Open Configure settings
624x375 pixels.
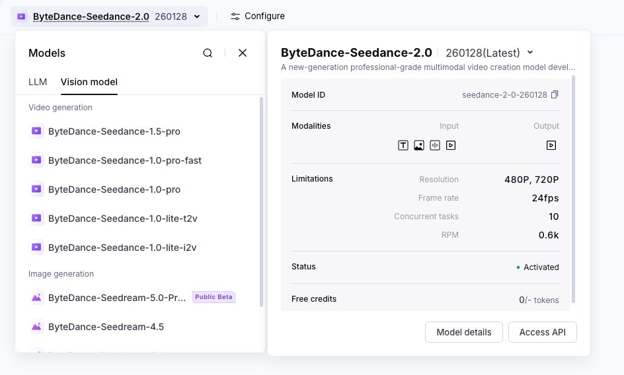258,17
